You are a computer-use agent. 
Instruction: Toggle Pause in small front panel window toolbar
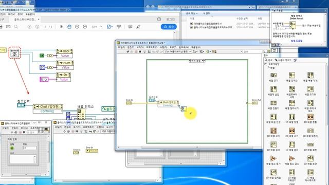[24, 133]
